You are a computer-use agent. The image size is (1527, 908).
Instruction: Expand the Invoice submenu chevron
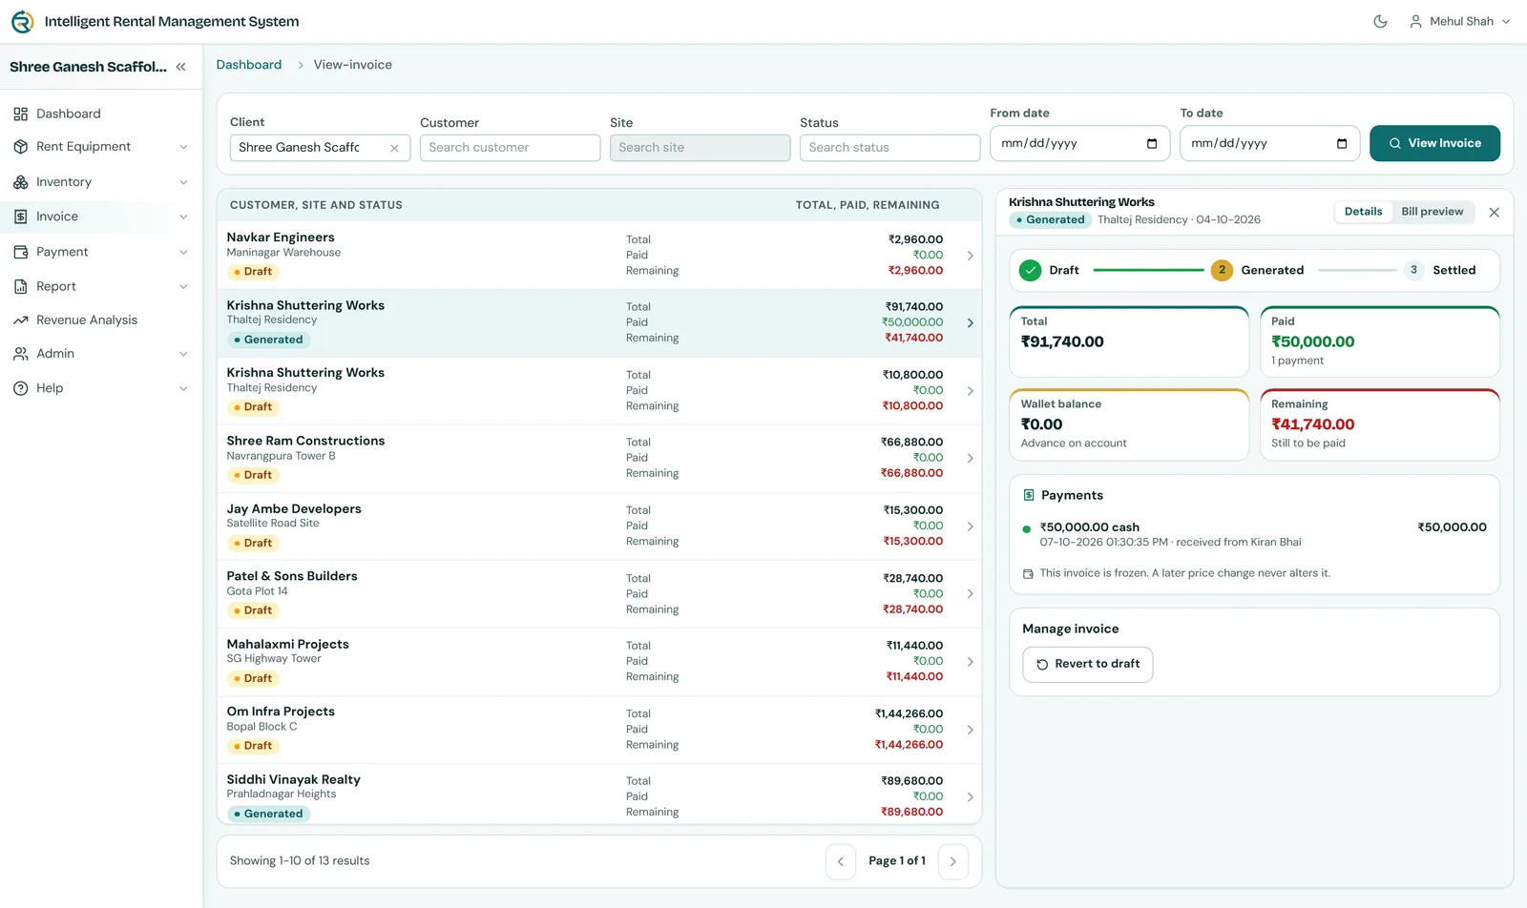[183, 217]
